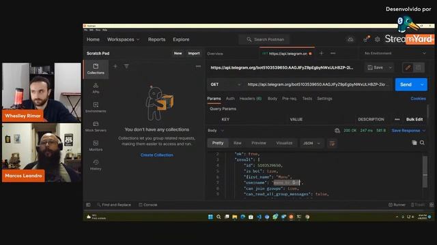Switch to the request Body tab
This screenshot has width=437, height=245.
pyautogui.click(x=272, y=98)
